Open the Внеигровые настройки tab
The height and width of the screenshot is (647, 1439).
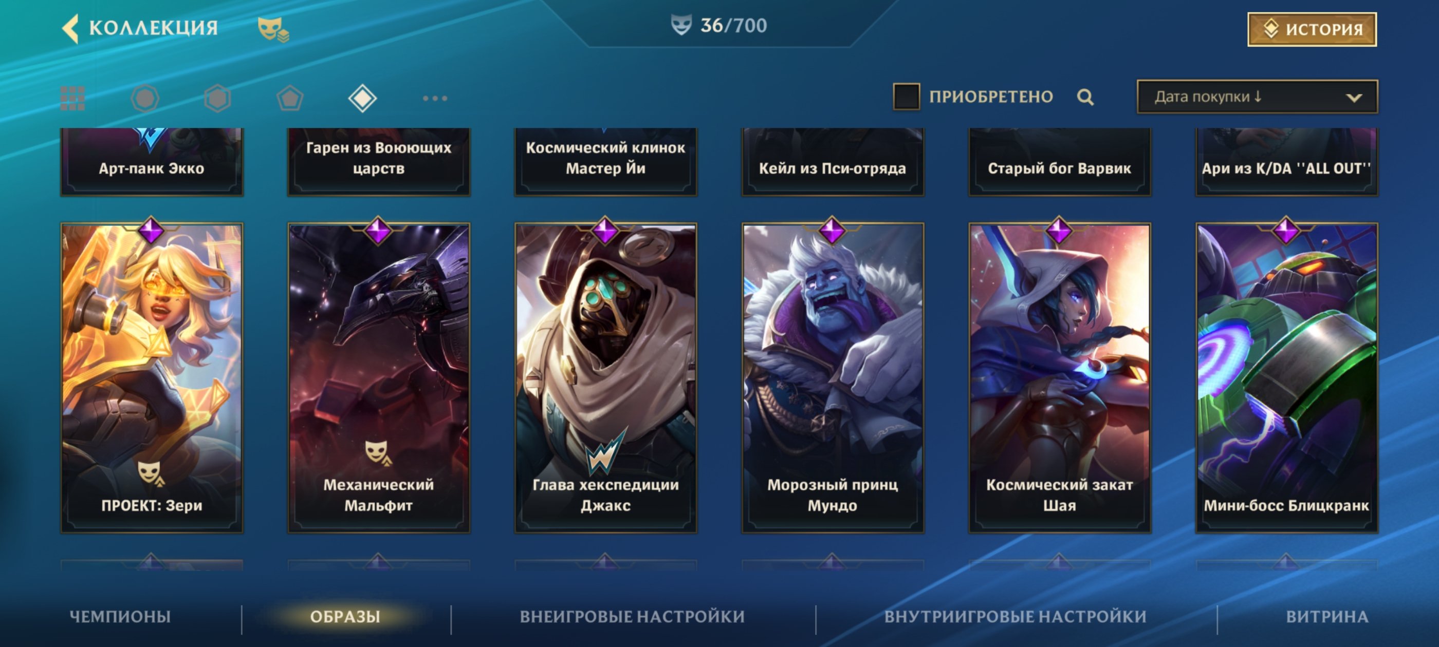[632, 616]
